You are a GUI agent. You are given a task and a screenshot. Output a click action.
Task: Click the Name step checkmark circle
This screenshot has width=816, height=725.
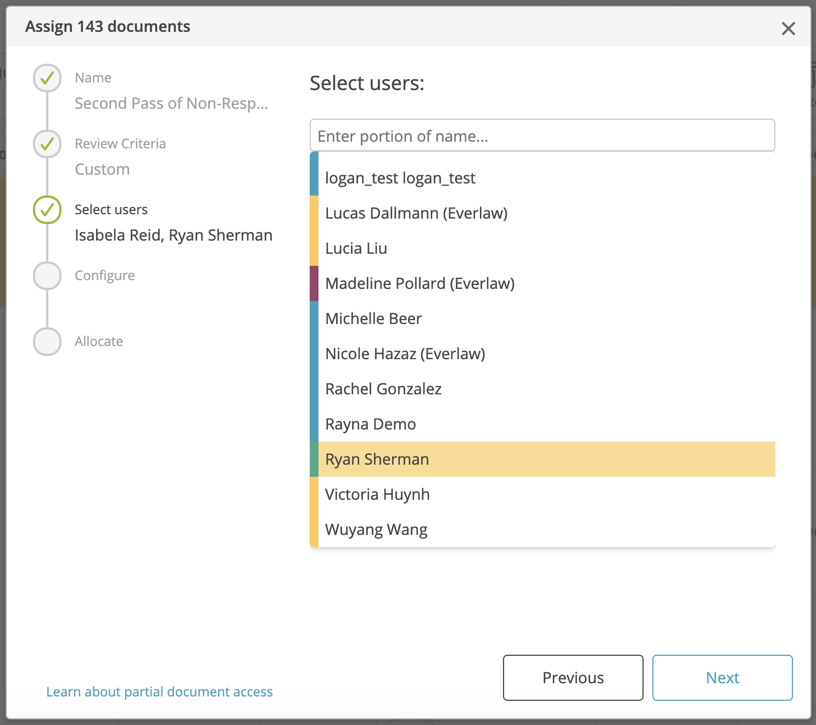[47, 78]
